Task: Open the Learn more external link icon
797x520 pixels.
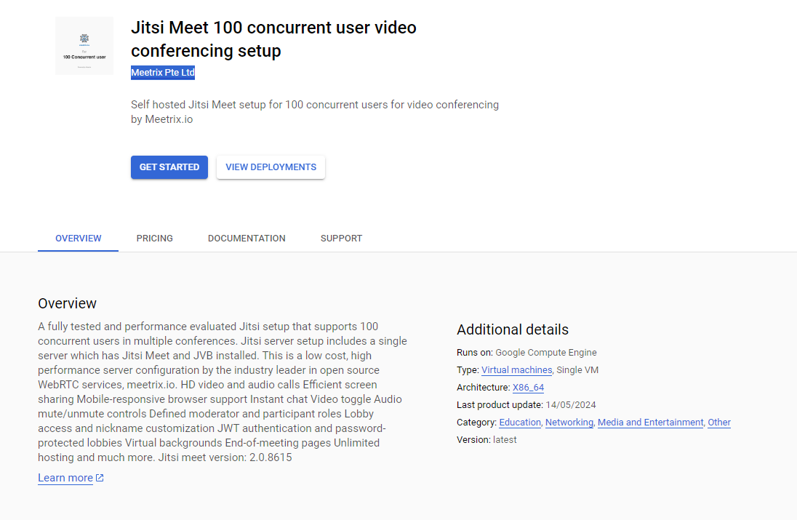Action: click(x=100, y=478)
